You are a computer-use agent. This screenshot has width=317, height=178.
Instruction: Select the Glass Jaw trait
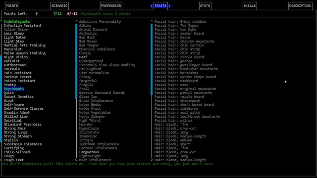coord(88,97)
